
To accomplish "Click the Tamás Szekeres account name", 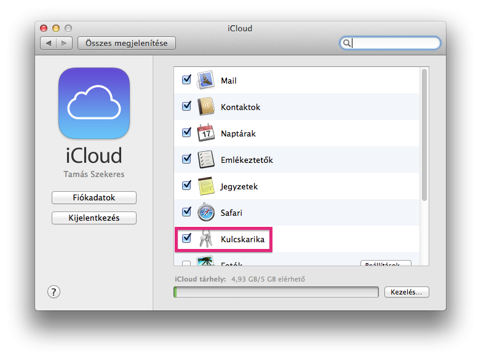I will point(94,174).
